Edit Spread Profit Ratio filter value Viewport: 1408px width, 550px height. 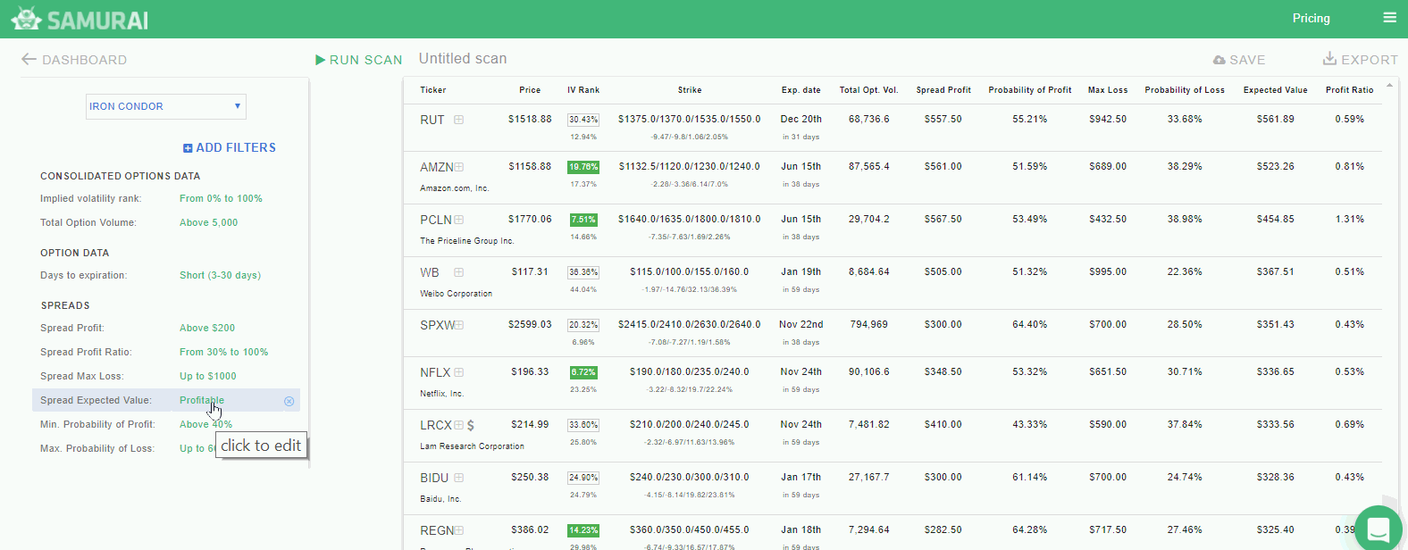223,352
